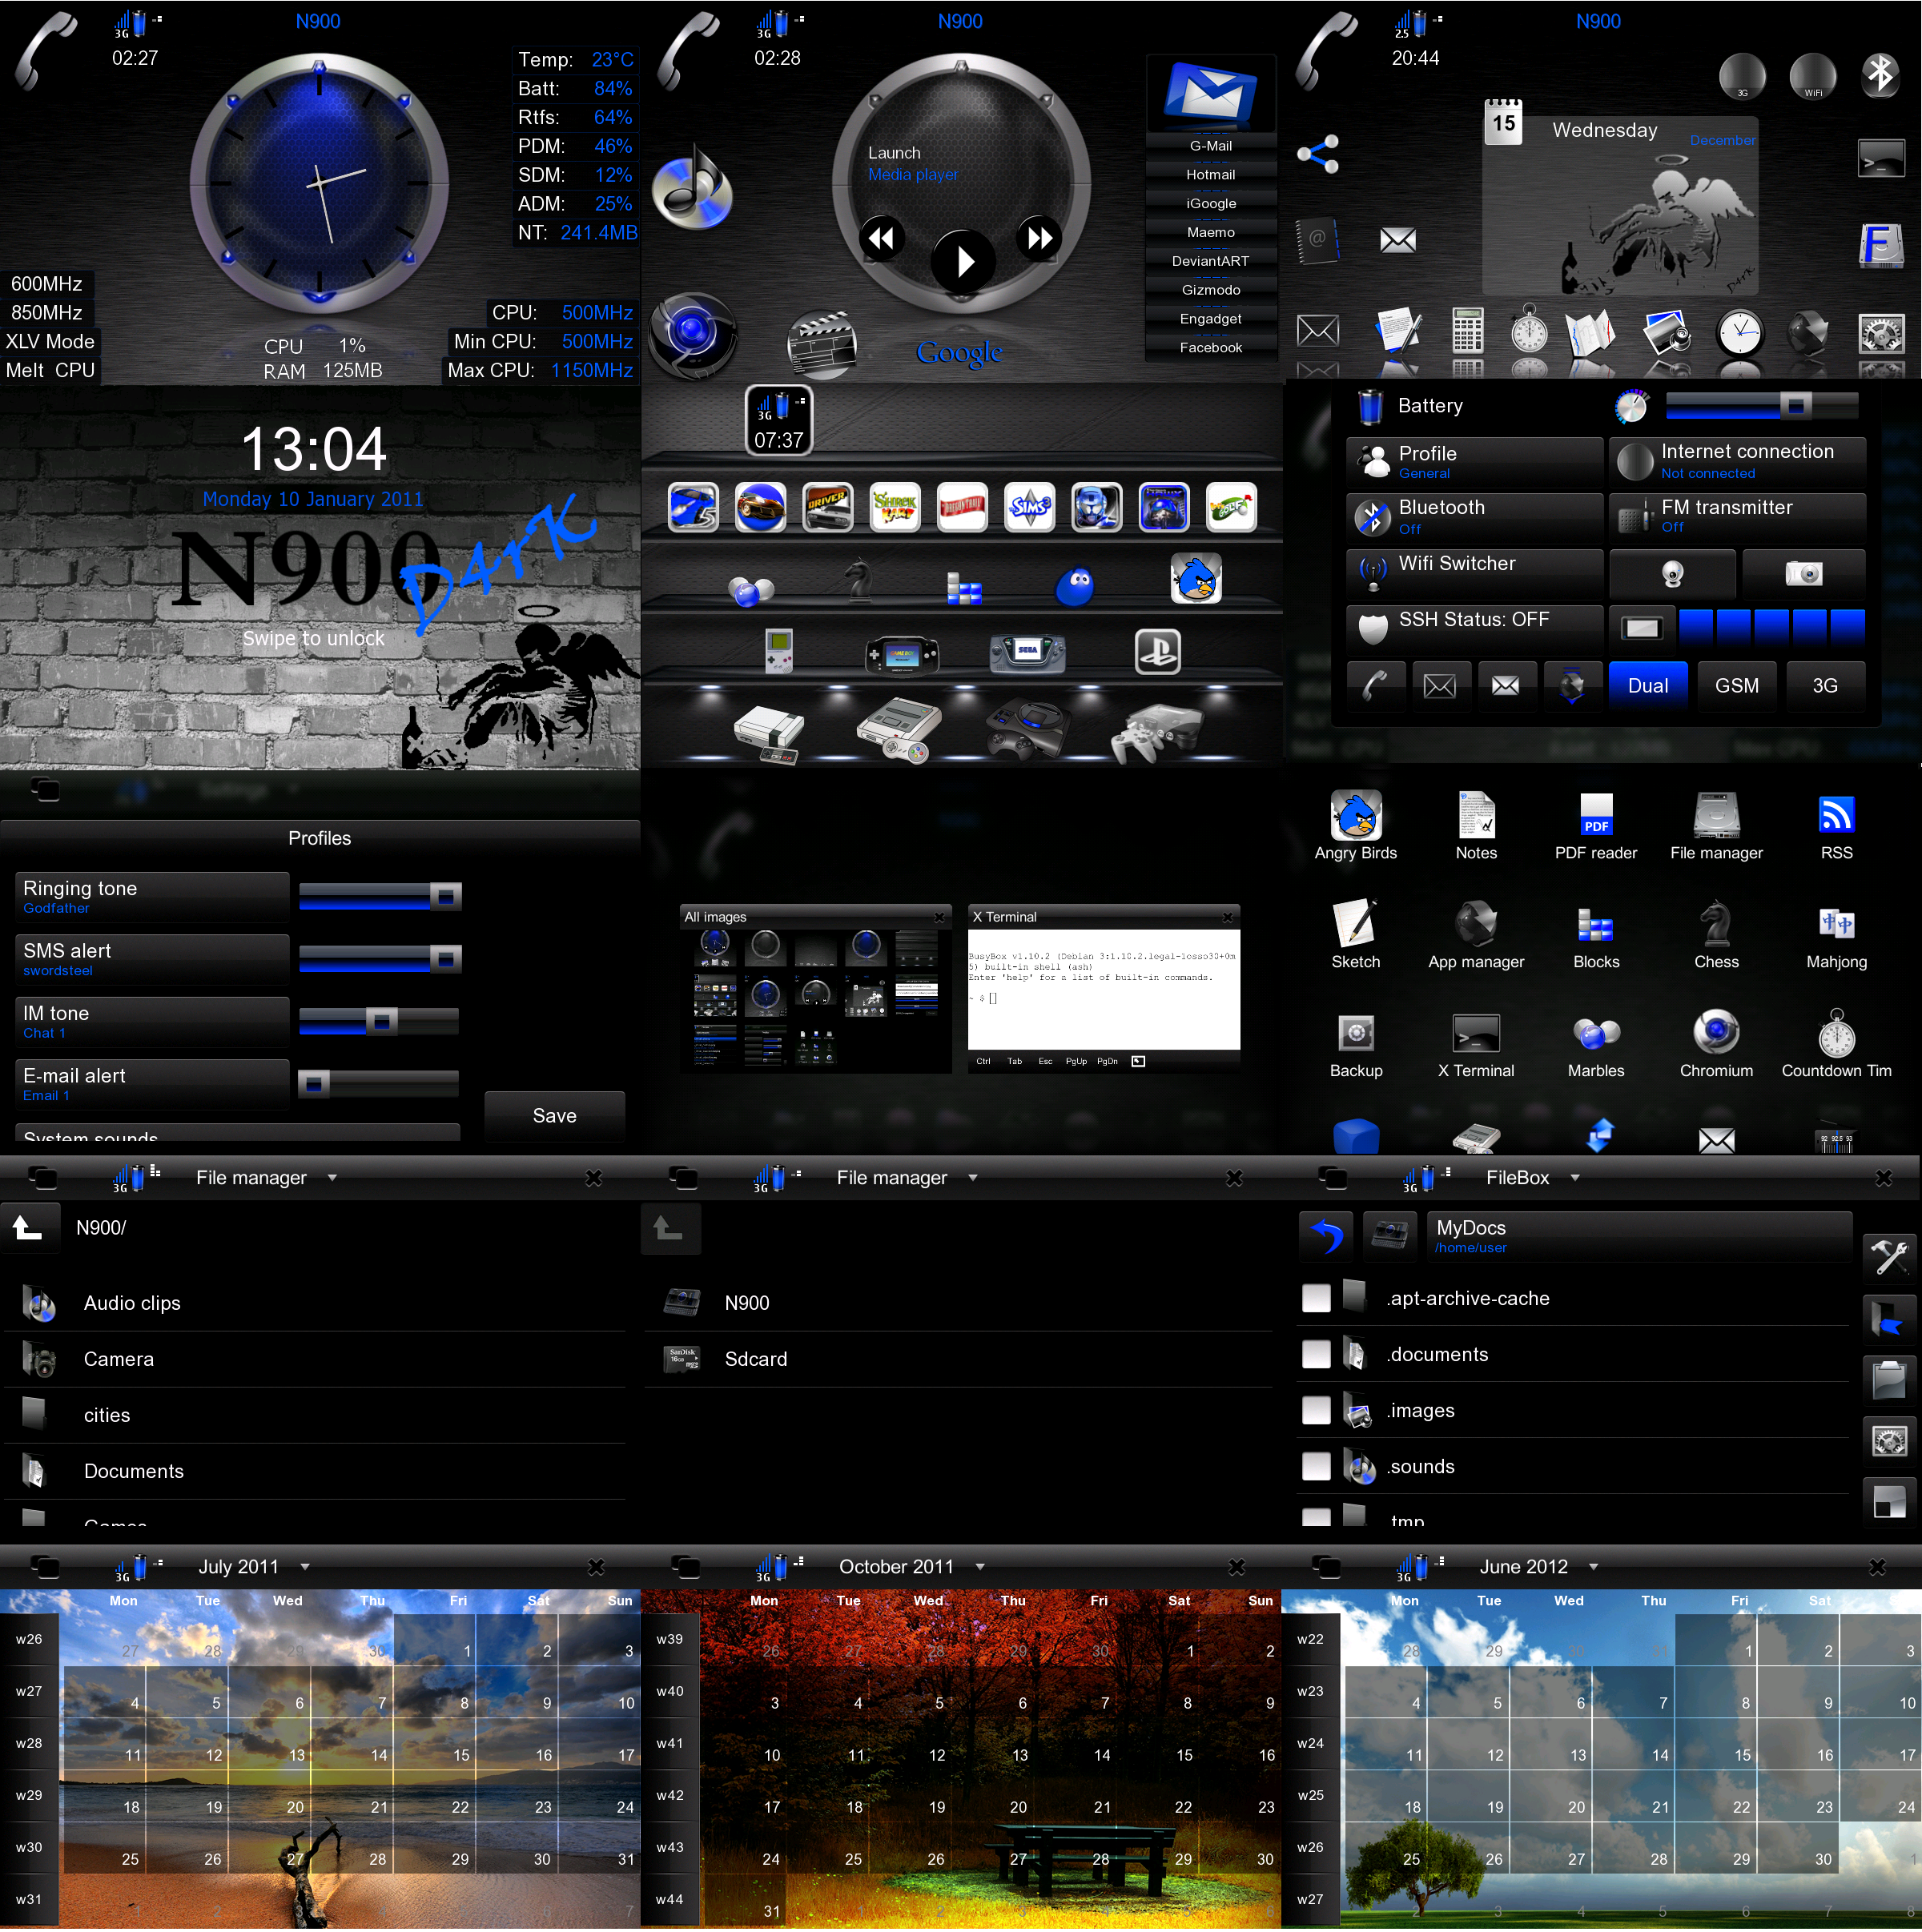Open the Ringing tone Godfather picker
Screen dimensions: 1922x1932
[x=152, y=897]
